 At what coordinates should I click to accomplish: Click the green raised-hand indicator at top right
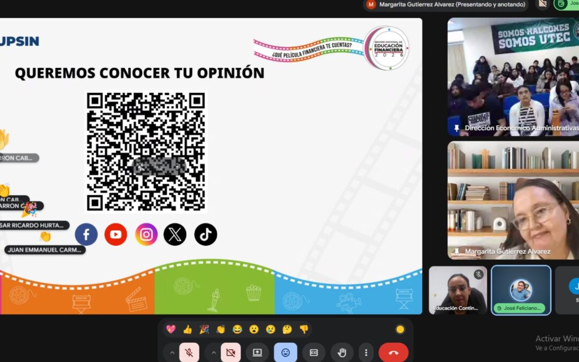[x=566, y=4]
